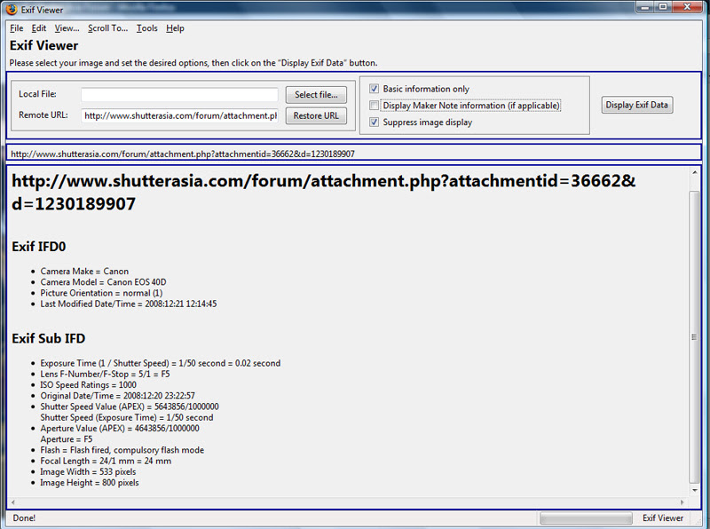Click the vertical scrollbar up arrow
710x529 pixels.
695,172
